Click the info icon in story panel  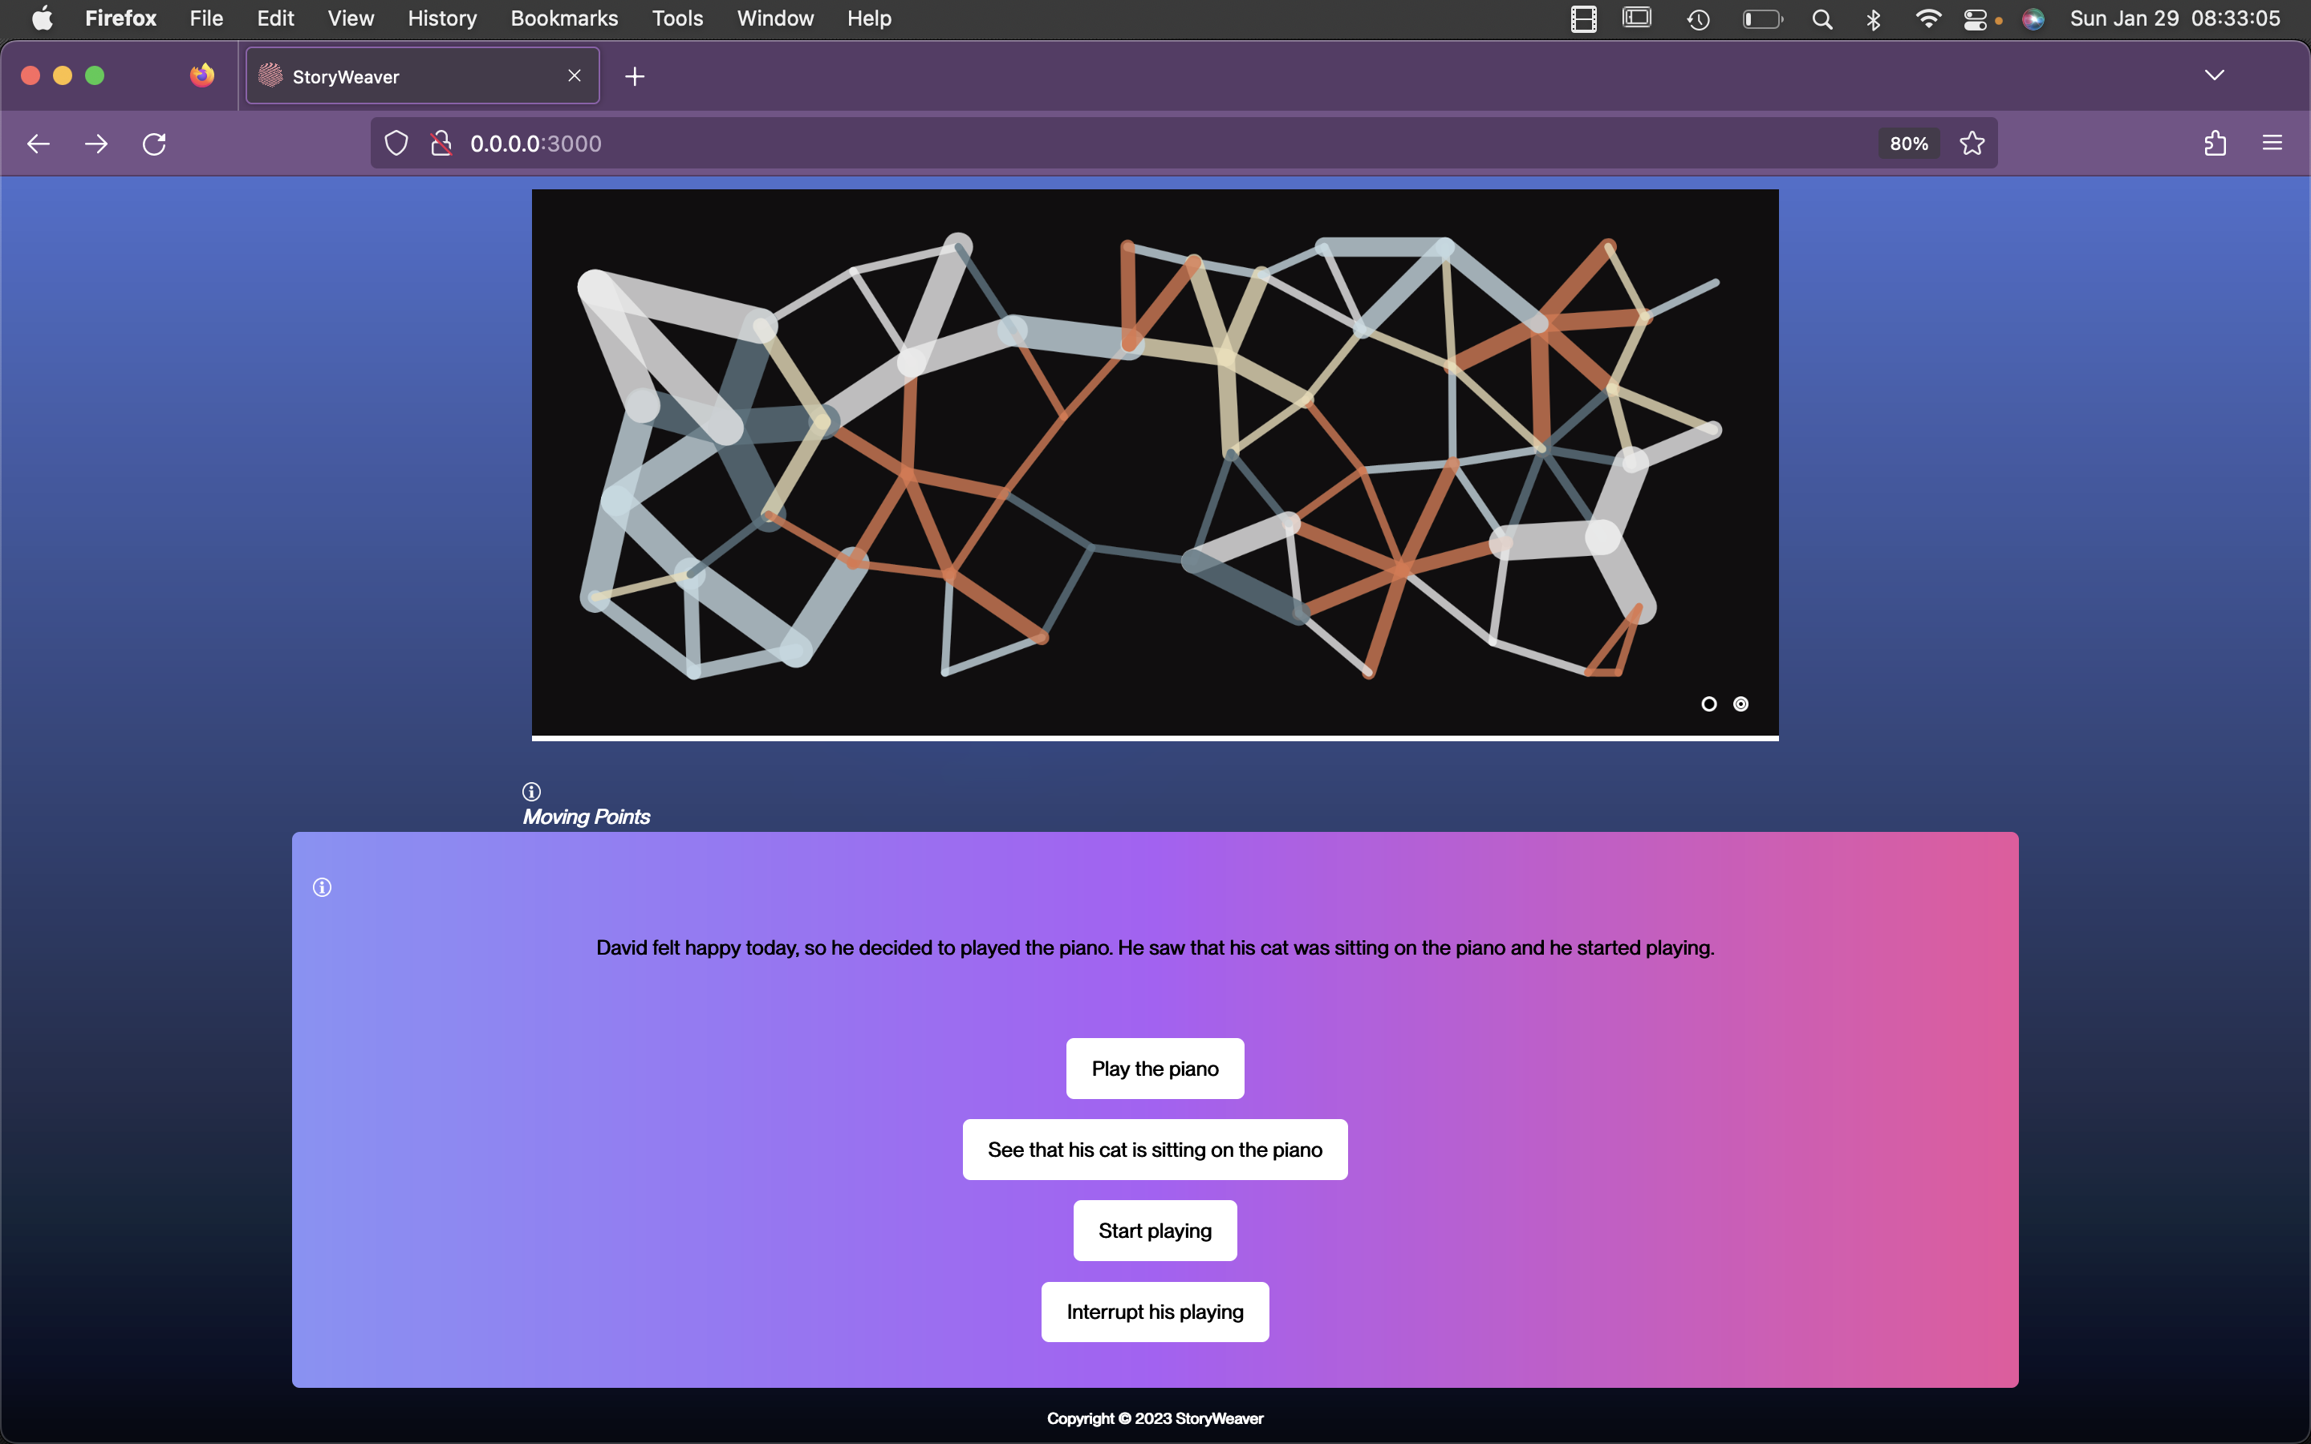pos(322,887)
